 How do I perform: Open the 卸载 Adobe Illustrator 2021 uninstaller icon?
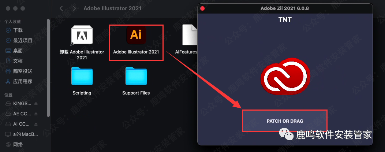pyautogui.click(x=82, y=36)
